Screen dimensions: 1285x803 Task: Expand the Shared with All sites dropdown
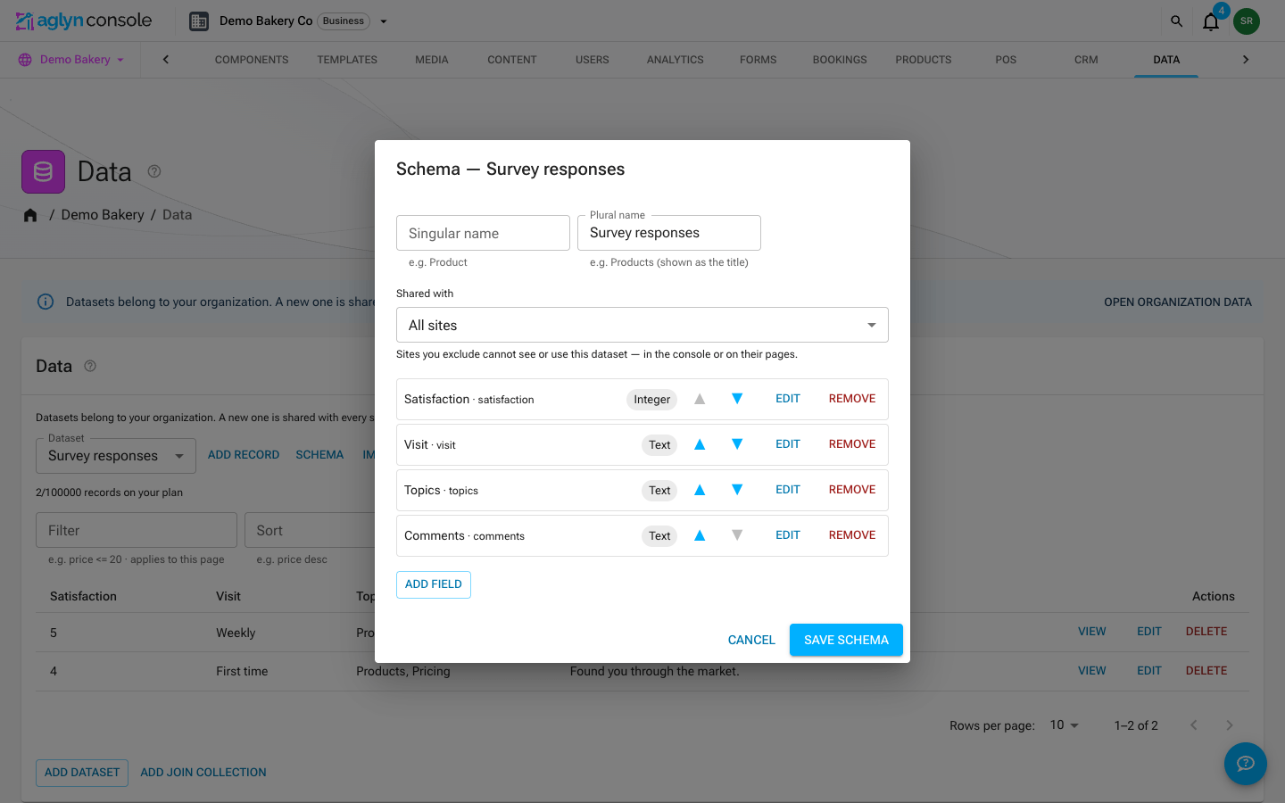(x=642, y=325)
